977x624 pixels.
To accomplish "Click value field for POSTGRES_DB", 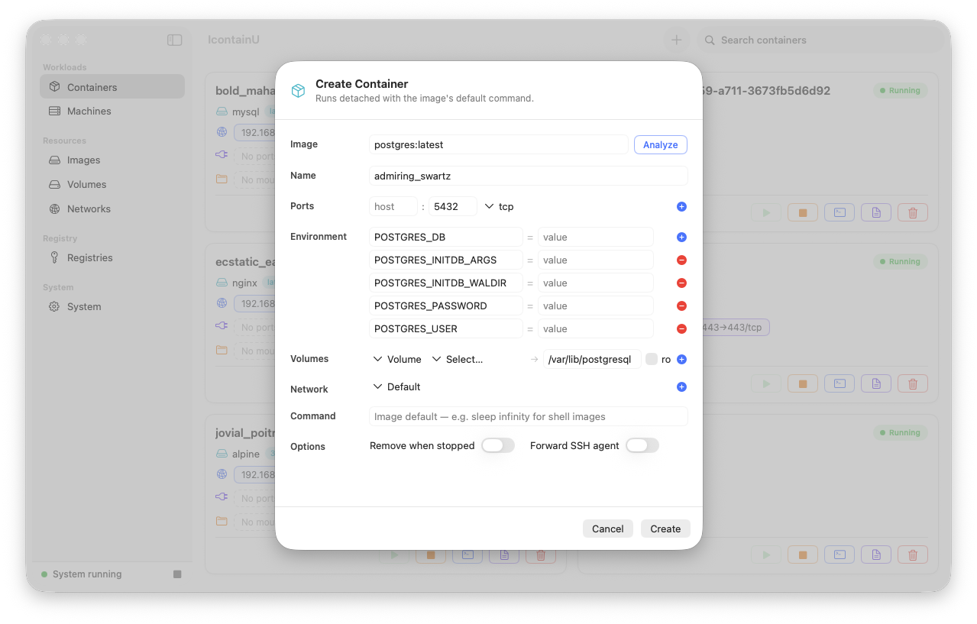I will 596,237.
